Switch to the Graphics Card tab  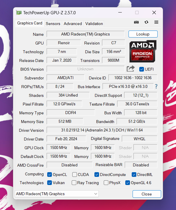[x=30, y=23]
